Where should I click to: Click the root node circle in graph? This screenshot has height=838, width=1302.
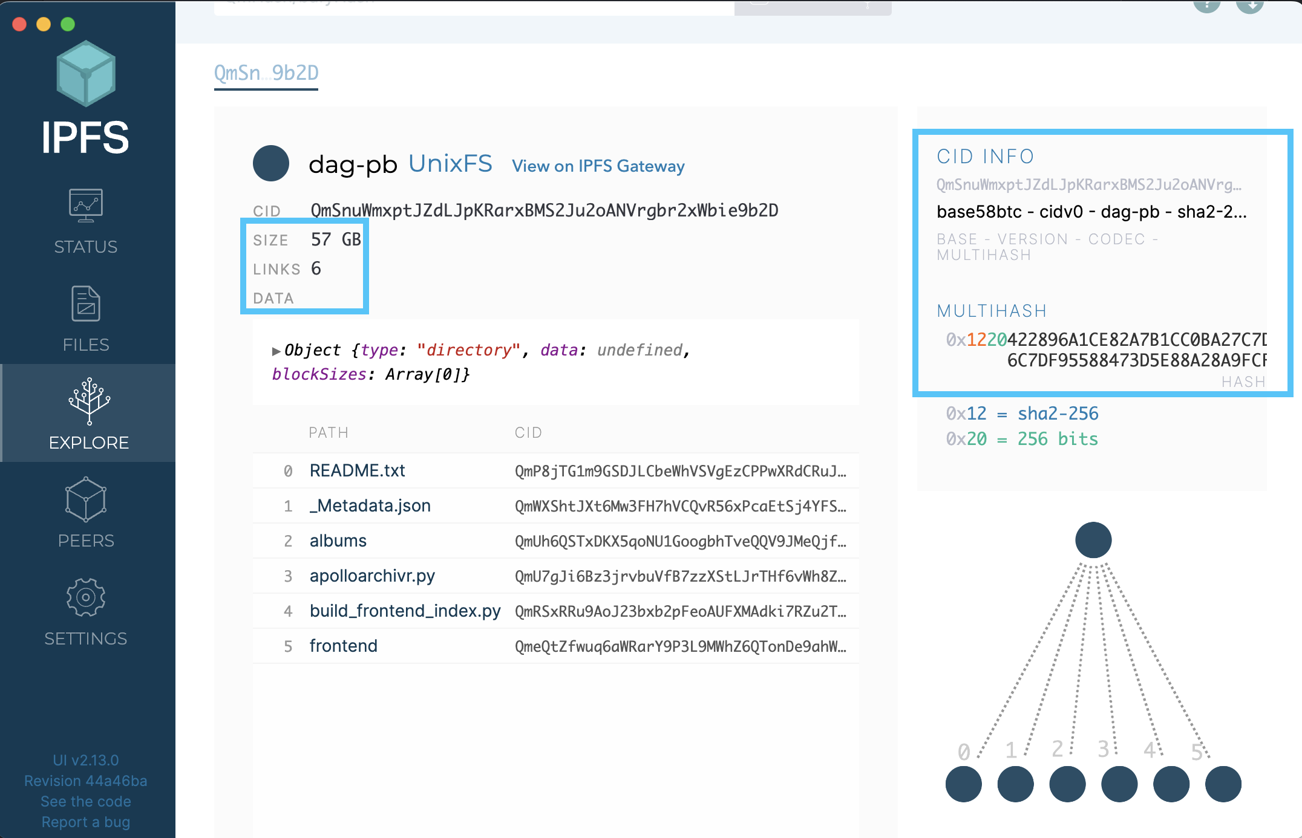pos(1093,540)
